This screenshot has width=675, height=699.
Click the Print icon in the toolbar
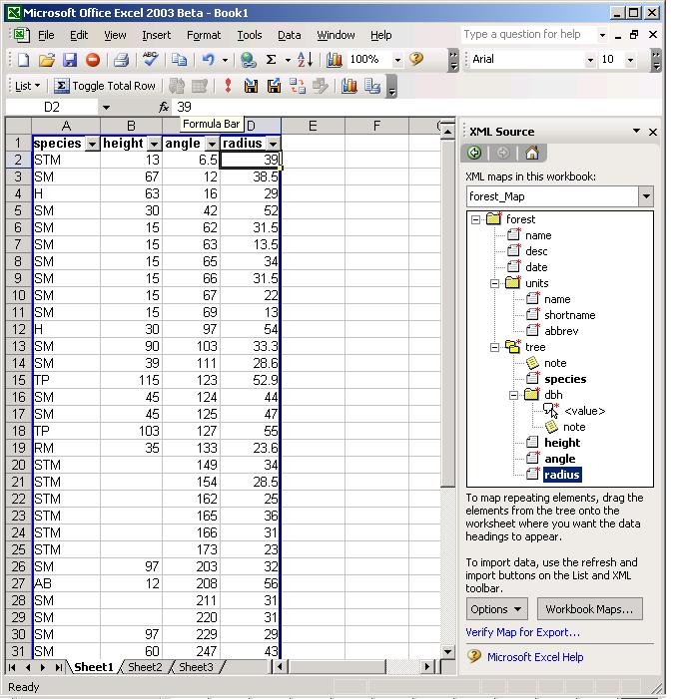click(x=120, y=61)
